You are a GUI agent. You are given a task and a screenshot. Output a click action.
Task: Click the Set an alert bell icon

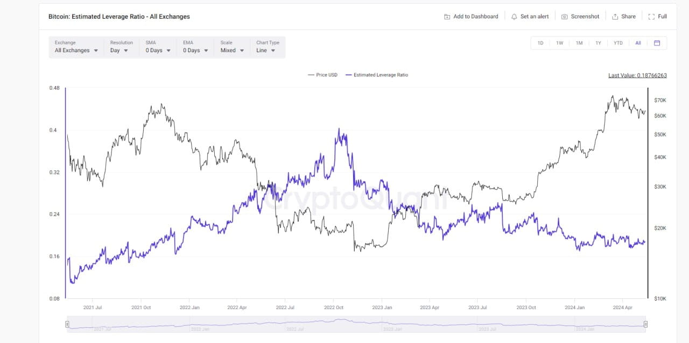pyautogui.click(x=514, y=17)
